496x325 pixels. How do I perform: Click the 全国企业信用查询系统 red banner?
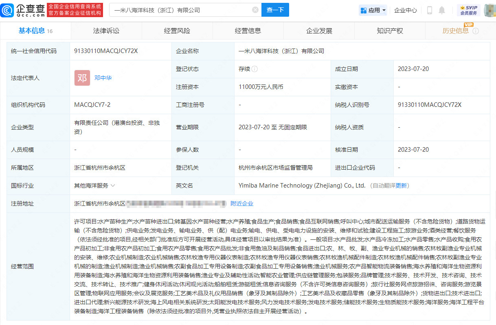[75, 10]
